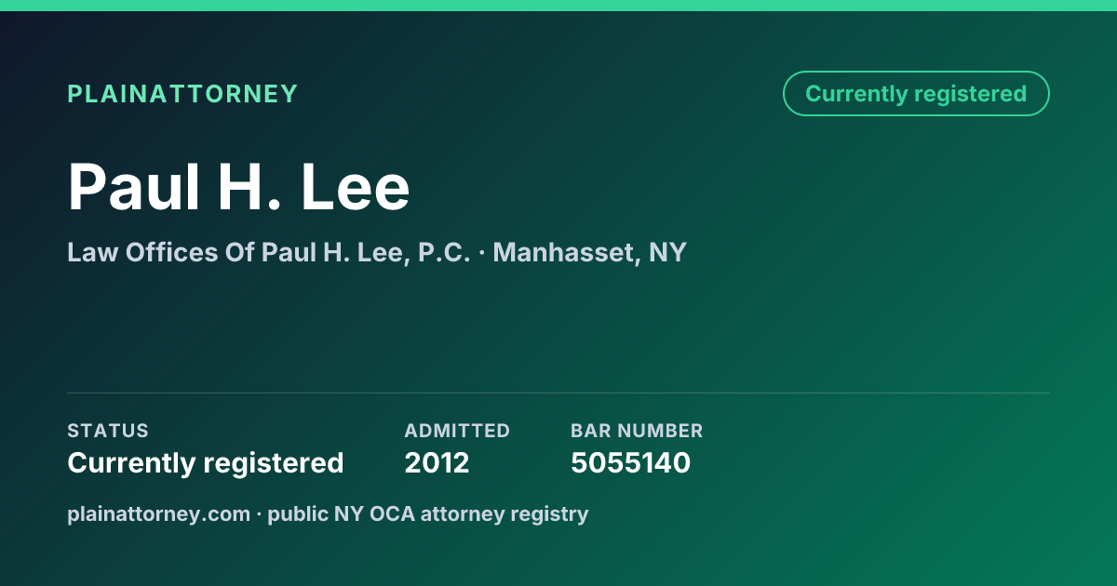
Task: Click the BAR NUMBER field label
Action: click(x=637, y=431)
